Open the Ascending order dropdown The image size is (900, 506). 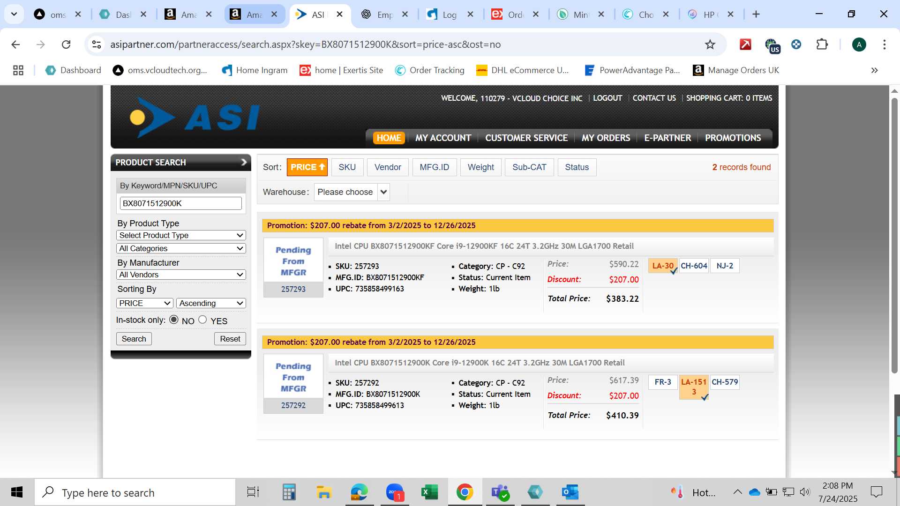point(211,303)
